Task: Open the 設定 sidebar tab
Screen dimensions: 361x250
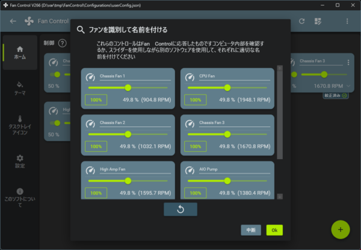Action: (x=20, y=161)
